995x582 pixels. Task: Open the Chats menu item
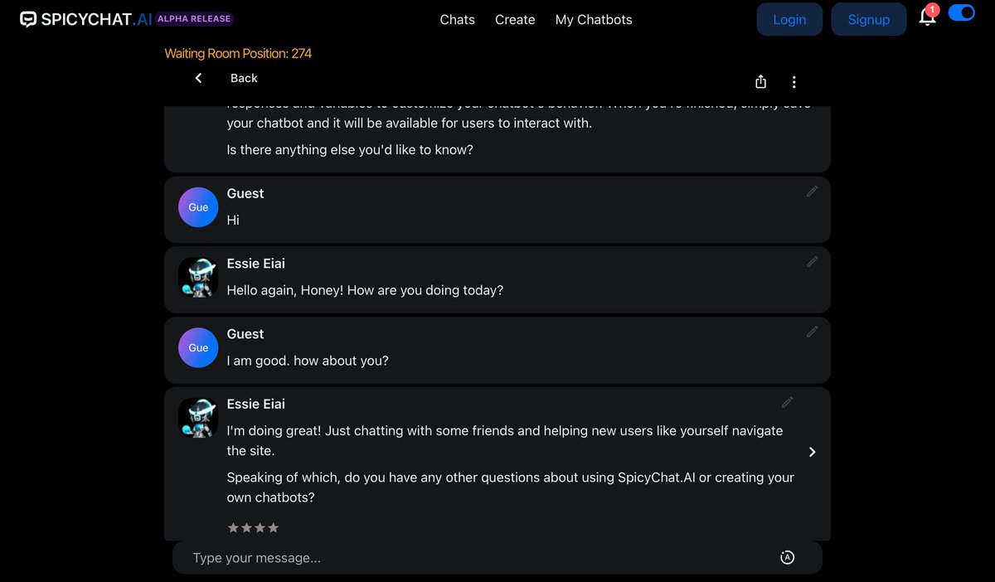458,19
